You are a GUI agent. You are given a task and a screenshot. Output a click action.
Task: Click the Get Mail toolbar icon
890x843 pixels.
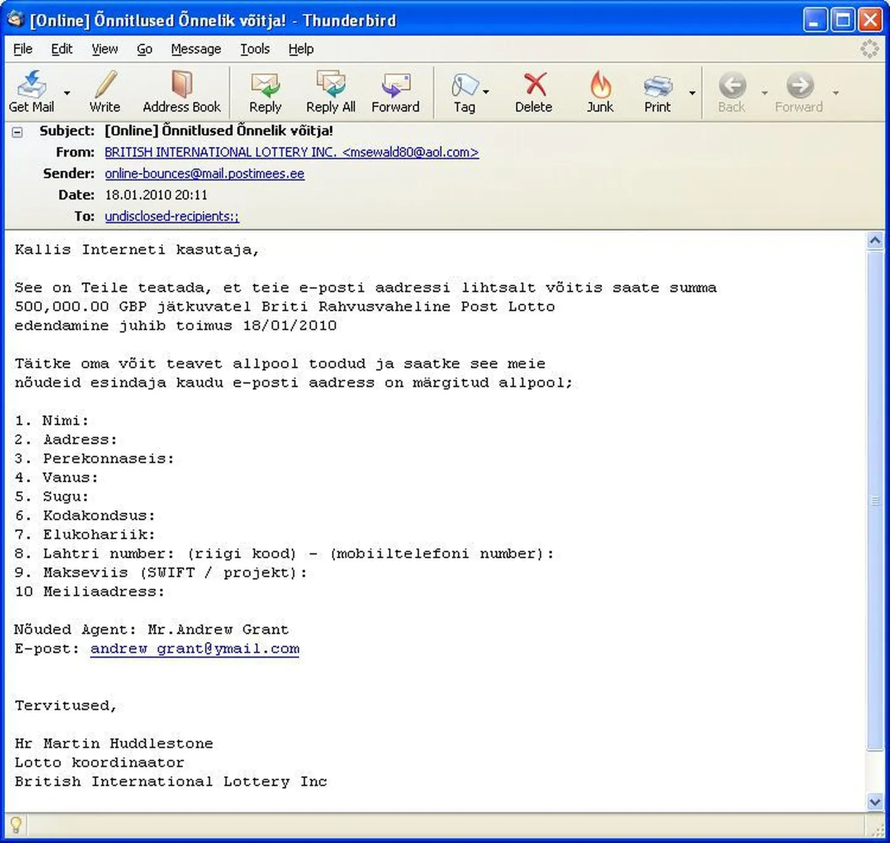pyautogui.click(x=31, y=85)
